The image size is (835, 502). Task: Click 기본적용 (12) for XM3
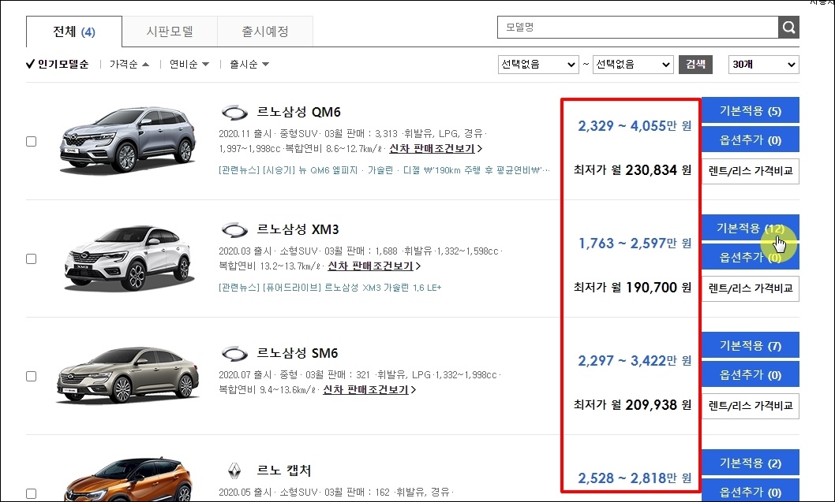pos(751,228)
